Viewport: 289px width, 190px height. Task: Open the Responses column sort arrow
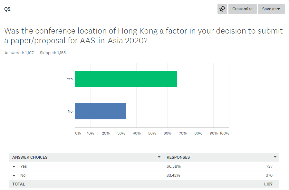(x=275, y=157)
